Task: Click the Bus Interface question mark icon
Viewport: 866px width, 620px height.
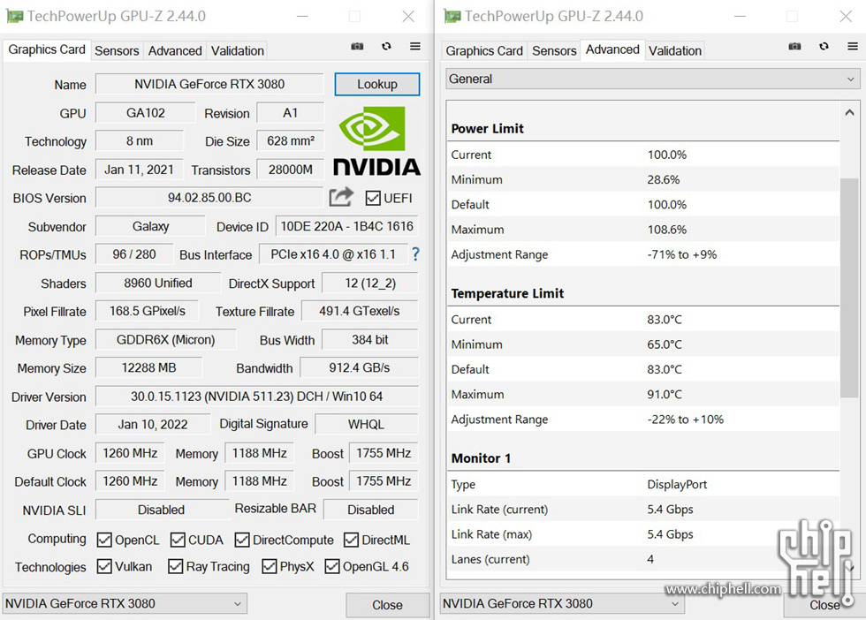Action: point(416,254)
